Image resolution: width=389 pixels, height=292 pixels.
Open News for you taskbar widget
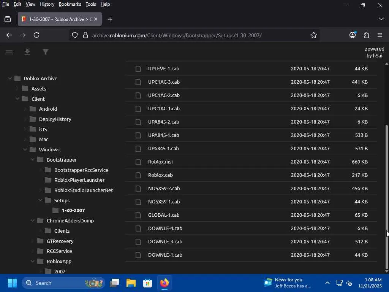[x=288, y=283]
